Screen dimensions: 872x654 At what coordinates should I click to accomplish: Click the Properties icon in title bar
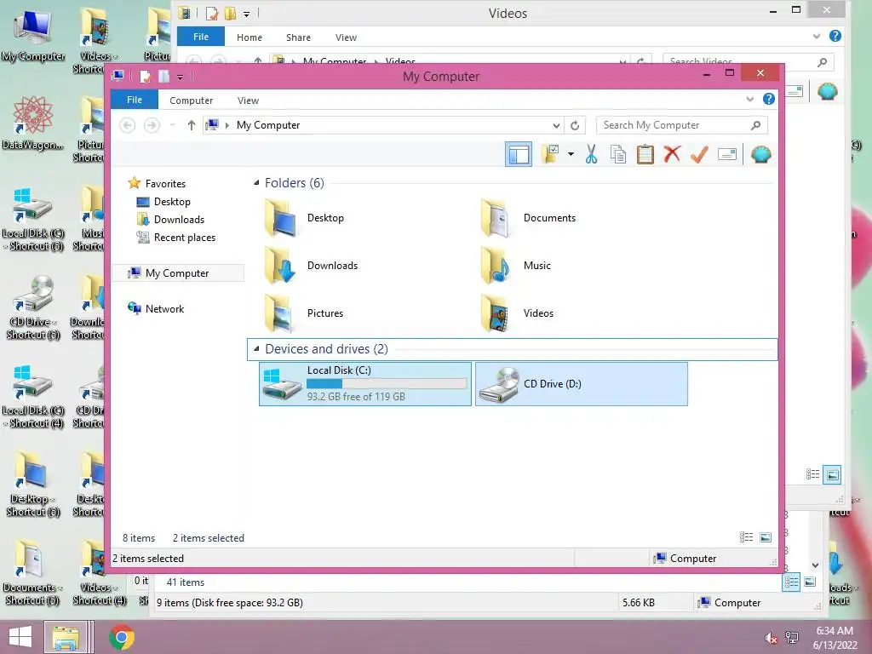point(145,76)
